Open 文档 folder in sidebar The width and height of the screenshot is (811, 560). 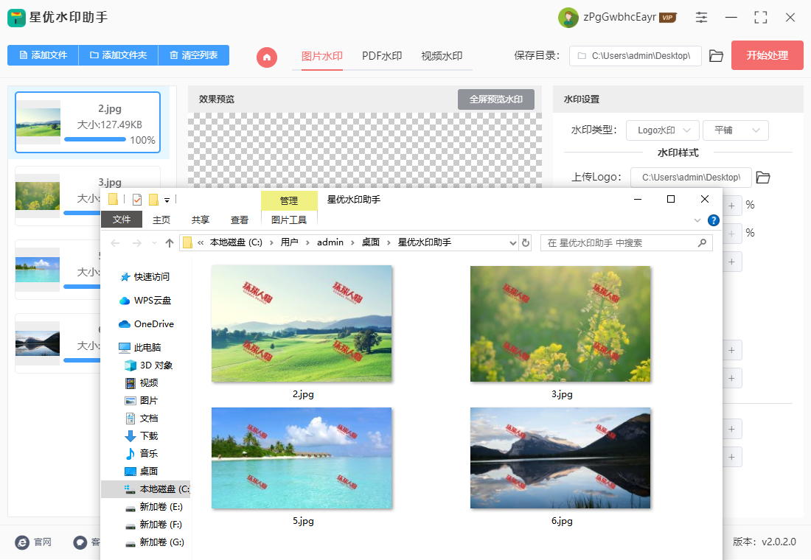(142, 418)
